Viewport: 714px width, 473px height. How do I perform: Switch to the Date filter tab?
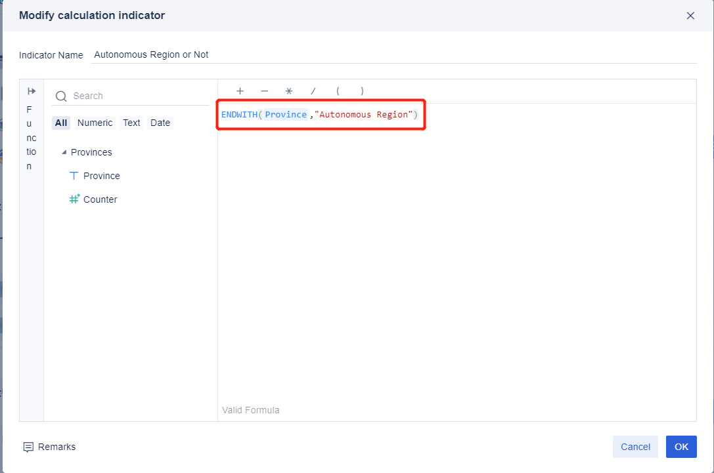coord(160,122)
